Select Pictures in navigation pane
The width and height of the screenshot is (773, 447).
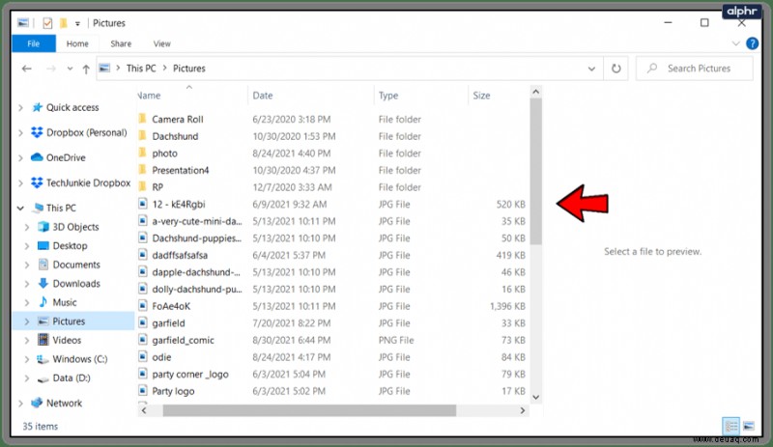click(69, 321)
